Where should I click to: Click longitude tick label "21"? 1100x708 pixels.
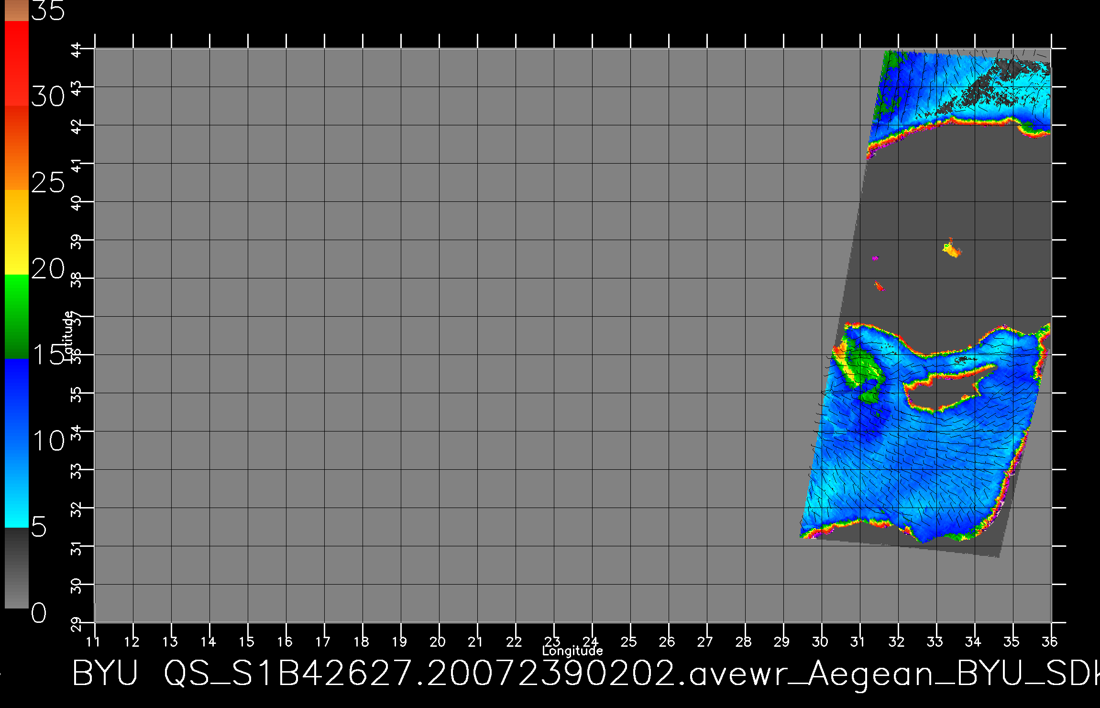(x=476, y=642)
